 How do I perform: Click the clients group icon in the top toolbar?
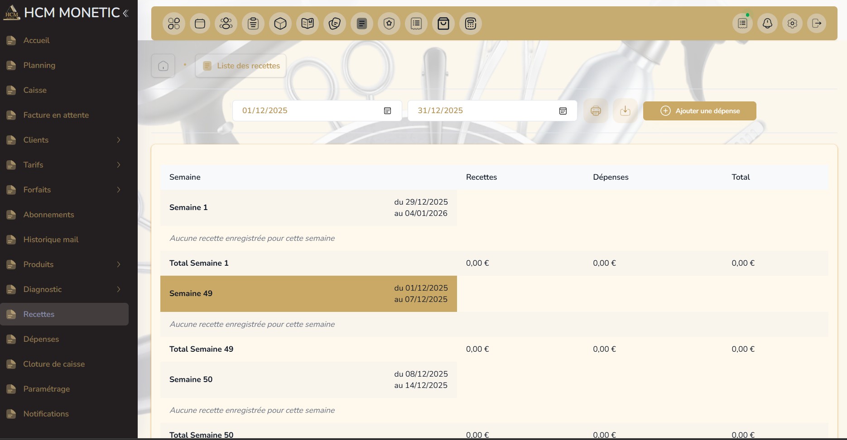[x=226, y=24]
